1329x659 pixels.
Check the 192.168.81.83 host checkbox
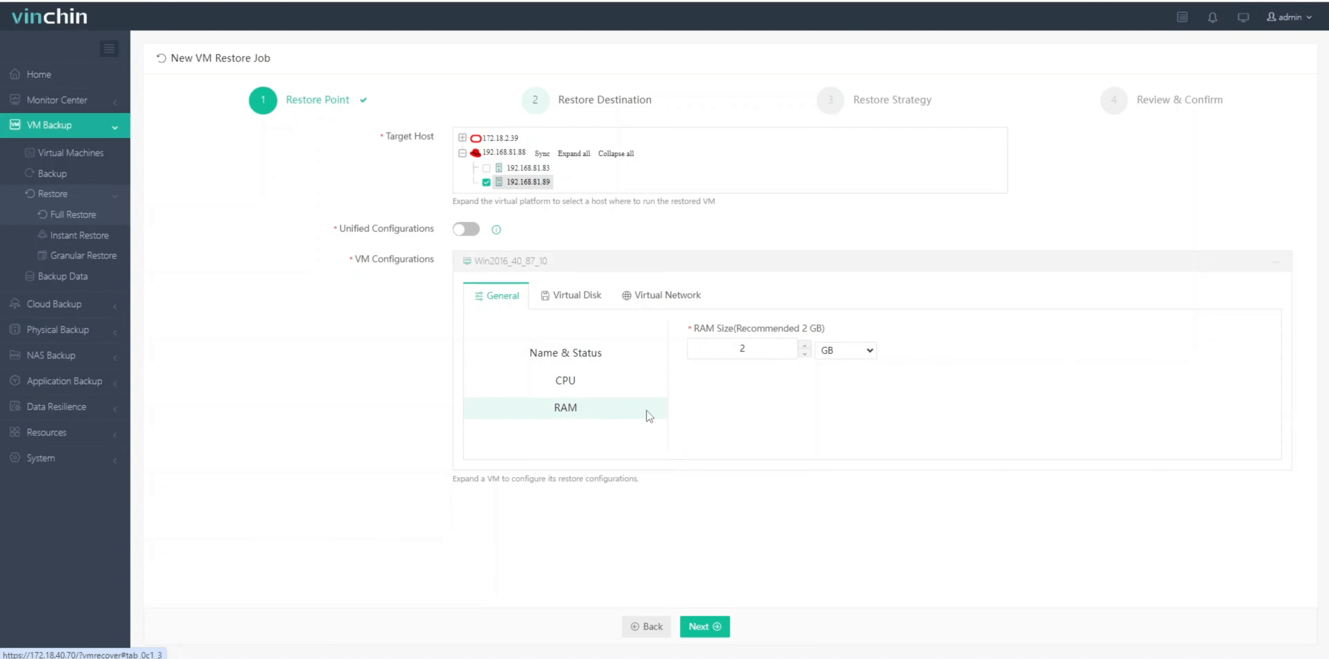click(x=486, y=169)
